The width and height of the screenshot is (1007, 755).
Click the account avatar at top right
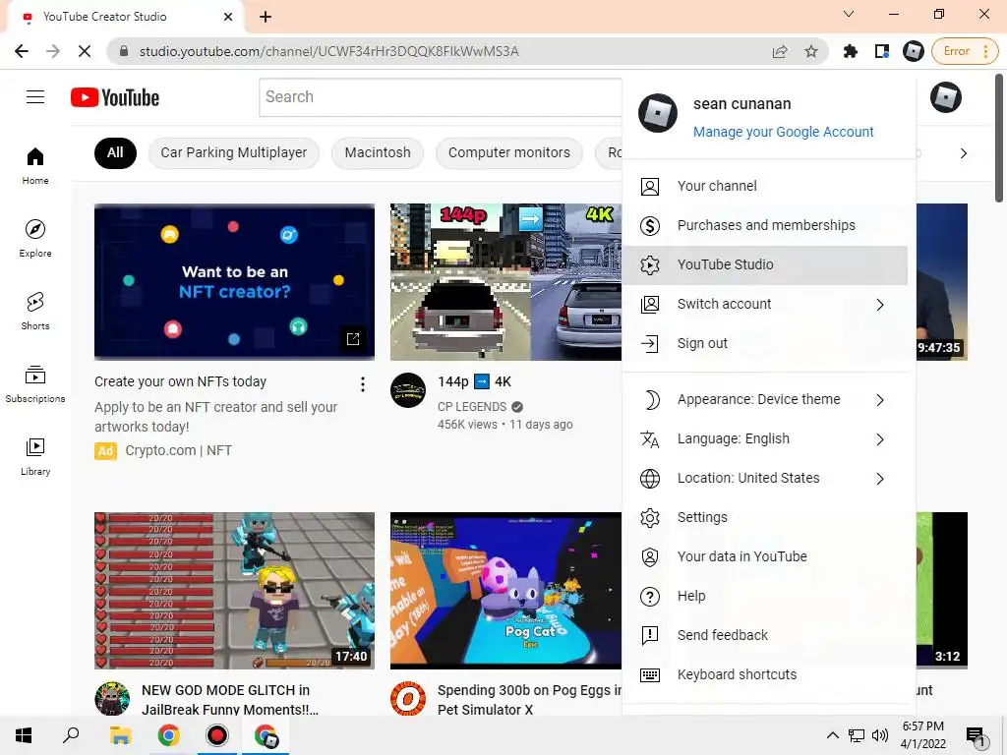coord(945,97)
